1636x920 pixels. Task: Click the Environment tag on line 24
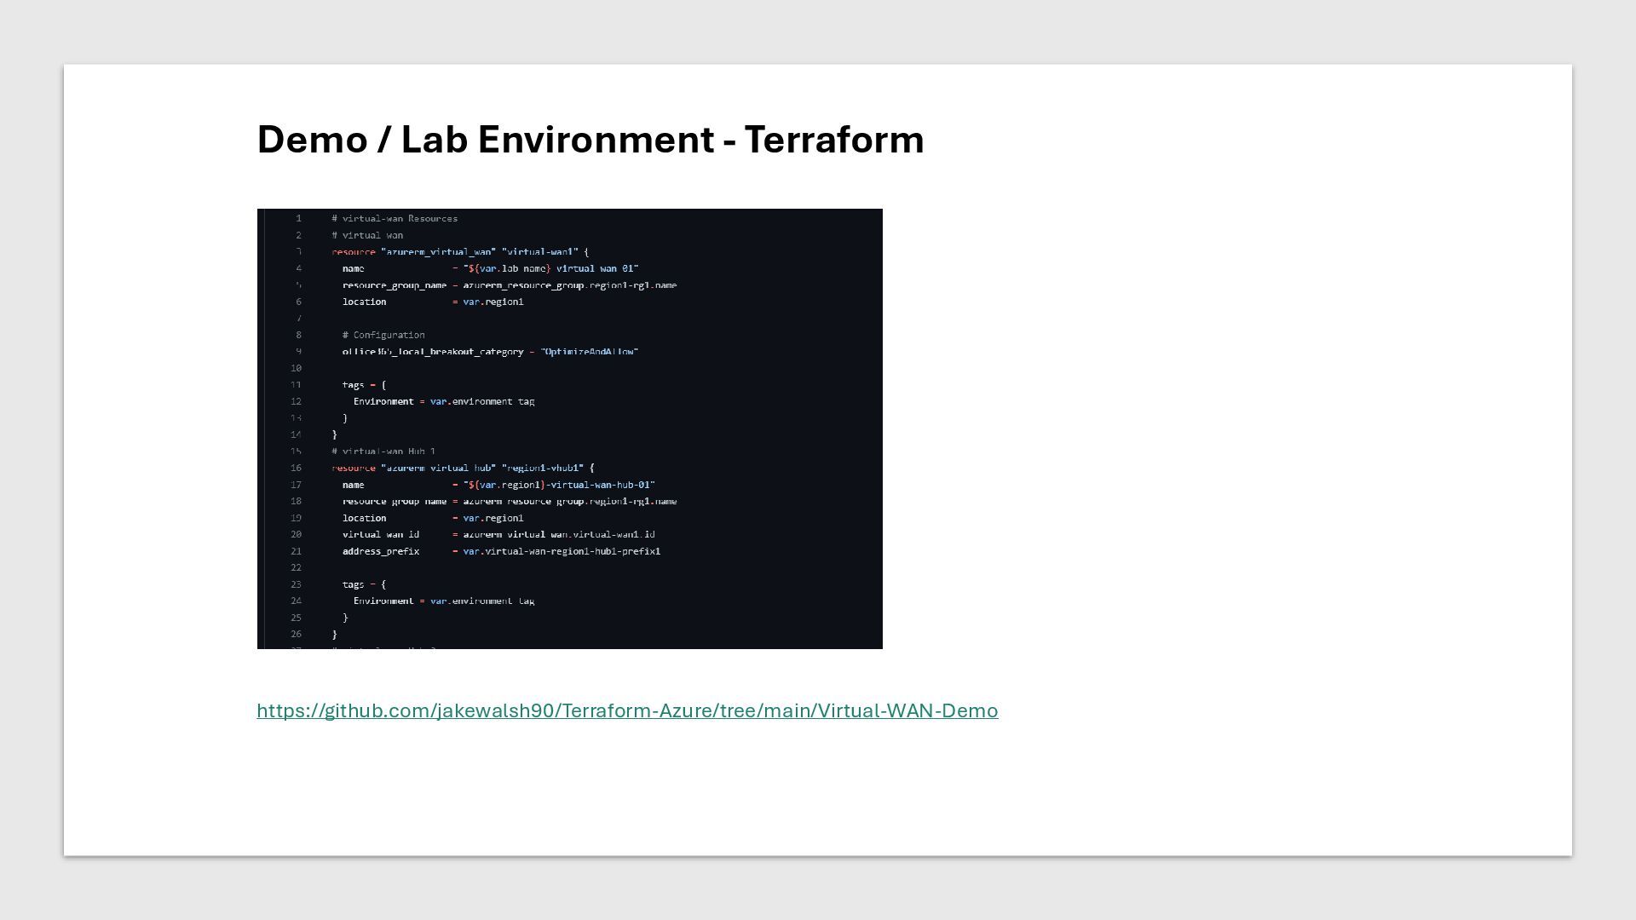tap(444, 601)
